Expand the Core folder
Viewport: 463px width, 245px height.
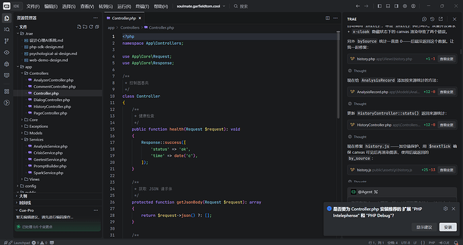[x=34, y=120]
